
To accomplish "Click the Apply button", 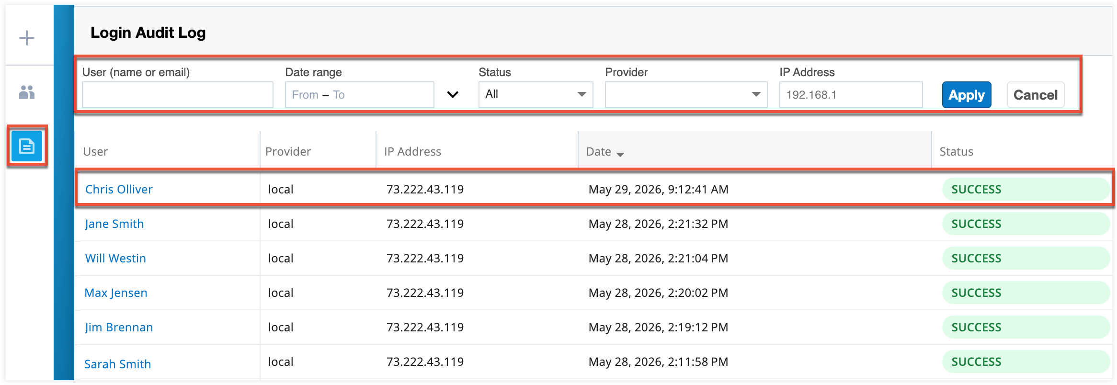I will pos(967,95).
